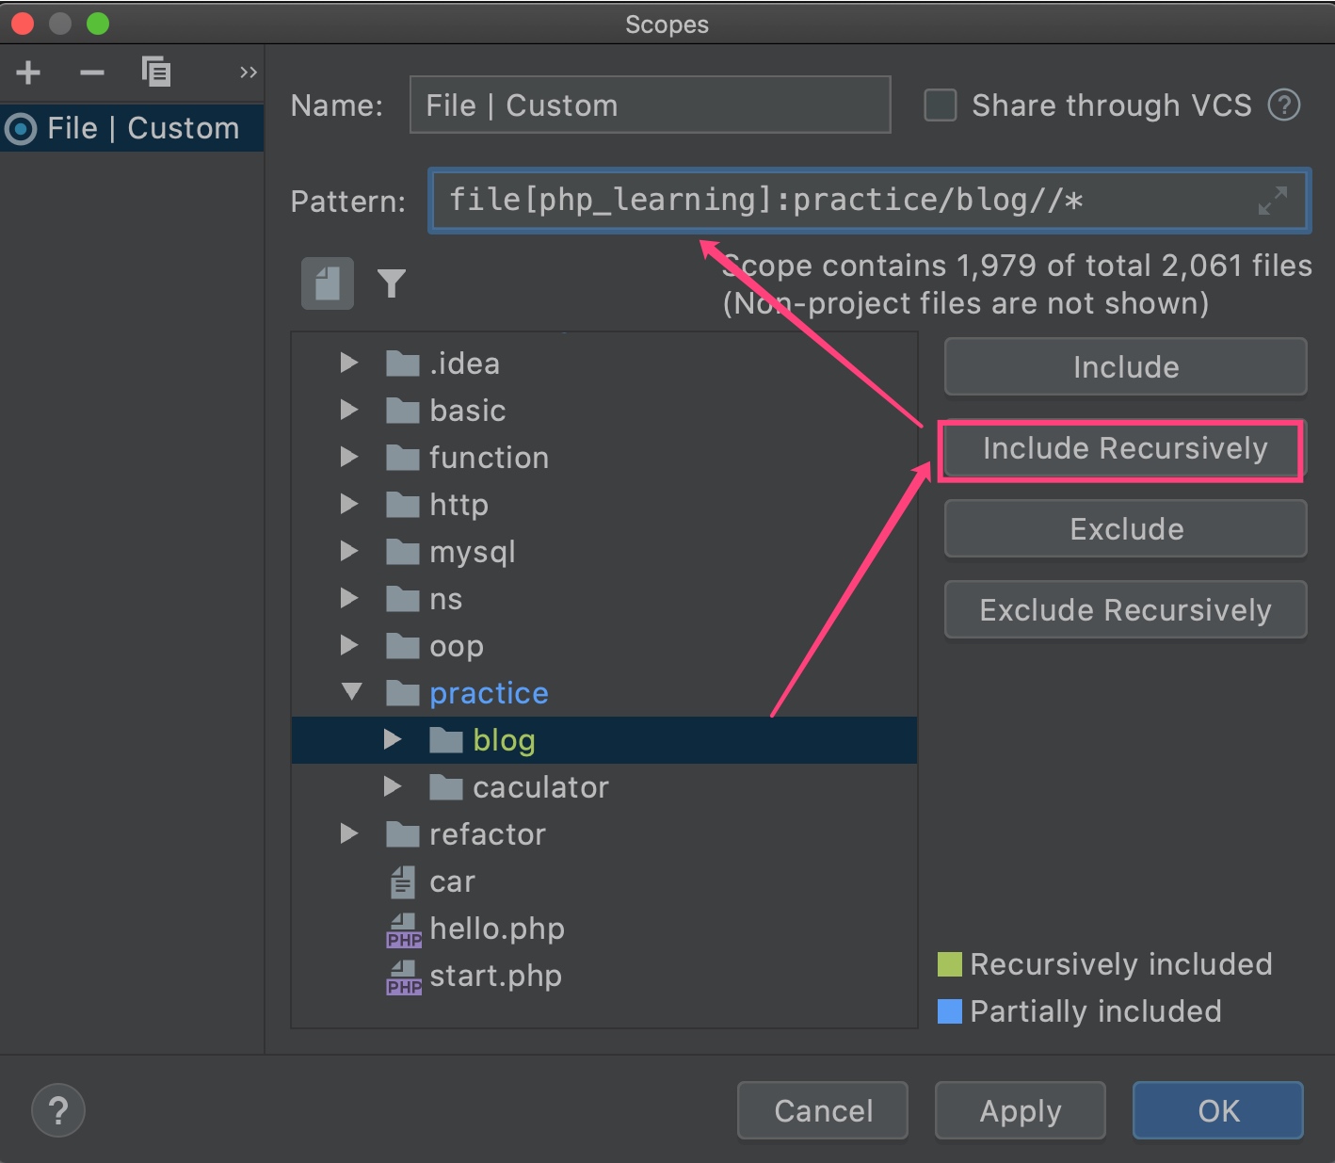Expand the Pattern field editor
This screenshot has height=1163, width=1335.
pos(1273,201)
